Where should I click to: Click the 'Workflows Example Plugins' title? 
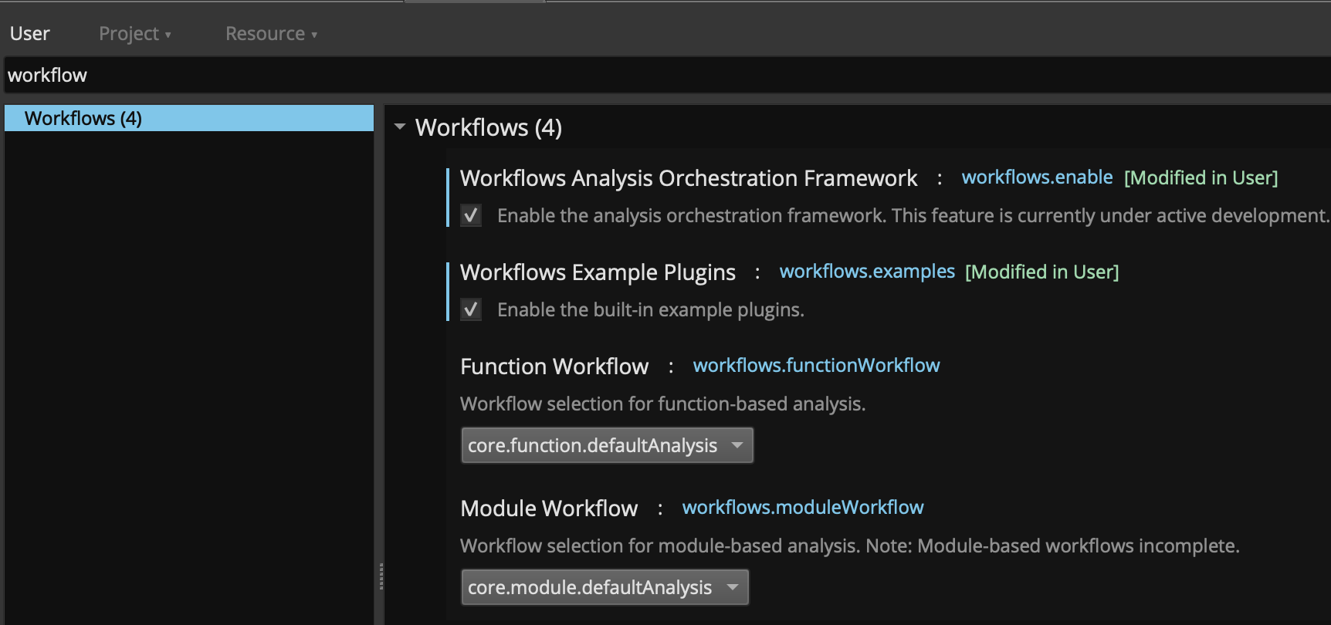pyautogui.click(x=598, y=272)
